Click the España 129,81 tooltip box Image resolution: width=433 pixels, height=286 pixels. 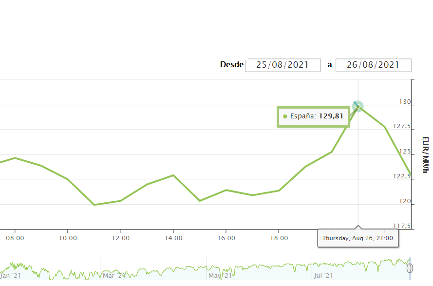point(314,116)
